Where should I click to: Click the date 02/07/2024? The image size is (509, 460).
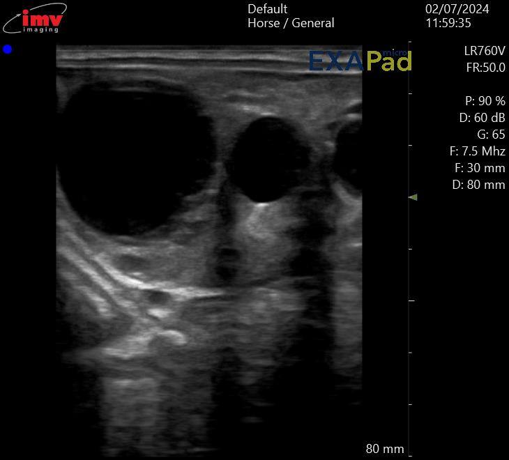click(x=457, y=9)
